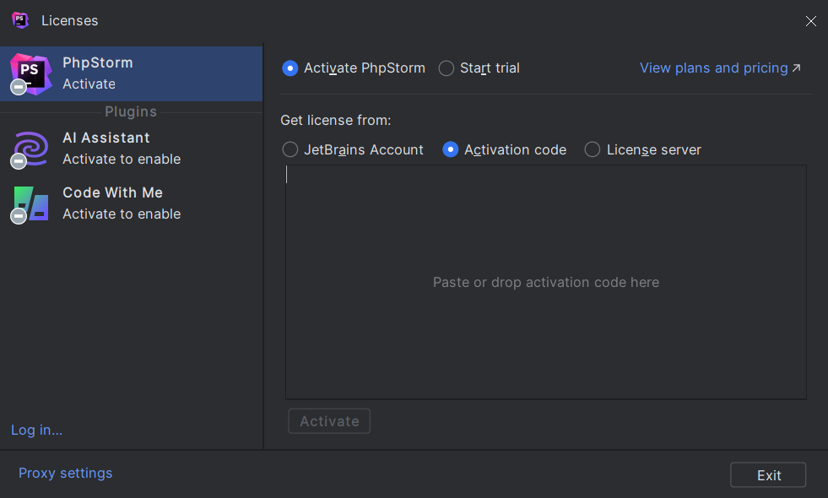Select the AI Assistant plugin name
This screenshot has height=498, width=828.
106,138
